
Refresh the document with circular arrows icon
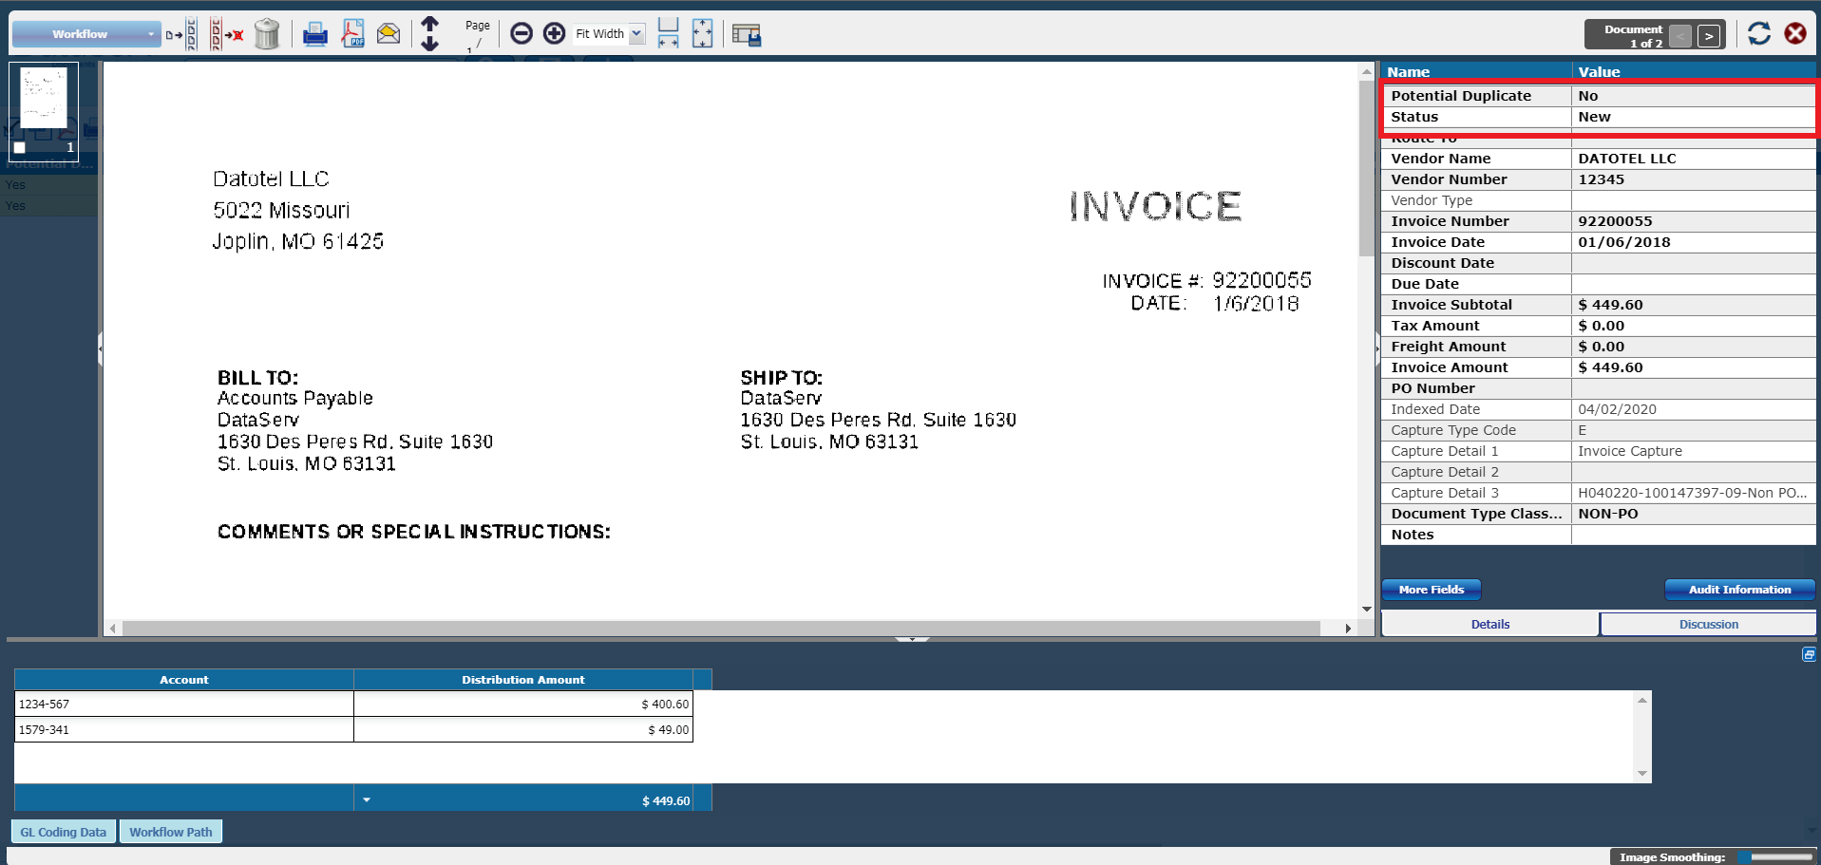click(1759, 33)
